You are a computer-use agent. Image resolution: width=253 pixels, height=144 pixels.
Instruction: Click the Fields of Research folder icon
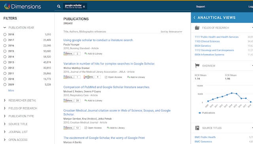click(197, 28)
